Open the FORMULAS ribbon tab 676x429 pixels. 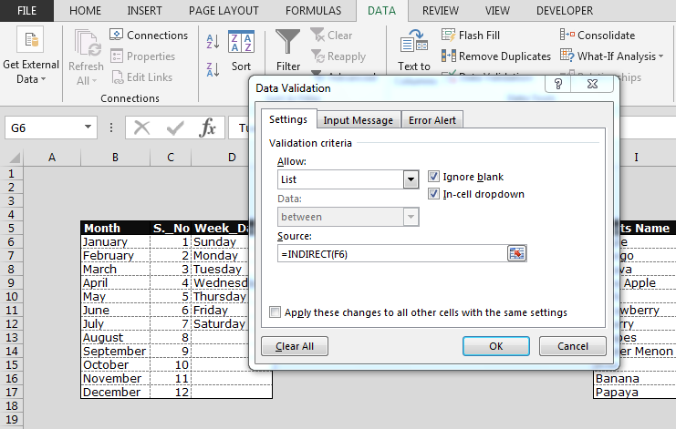pos(313,11)
